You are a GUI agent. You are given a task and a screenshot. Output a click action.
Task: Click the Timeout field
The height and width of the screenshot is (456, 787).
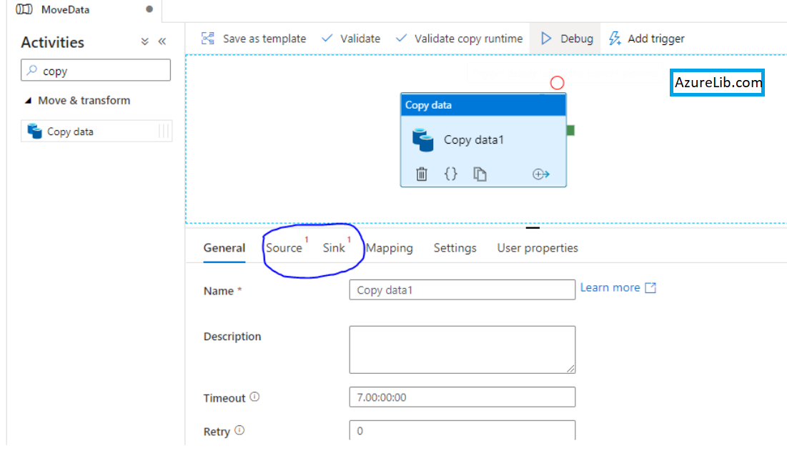pos(462,397)
